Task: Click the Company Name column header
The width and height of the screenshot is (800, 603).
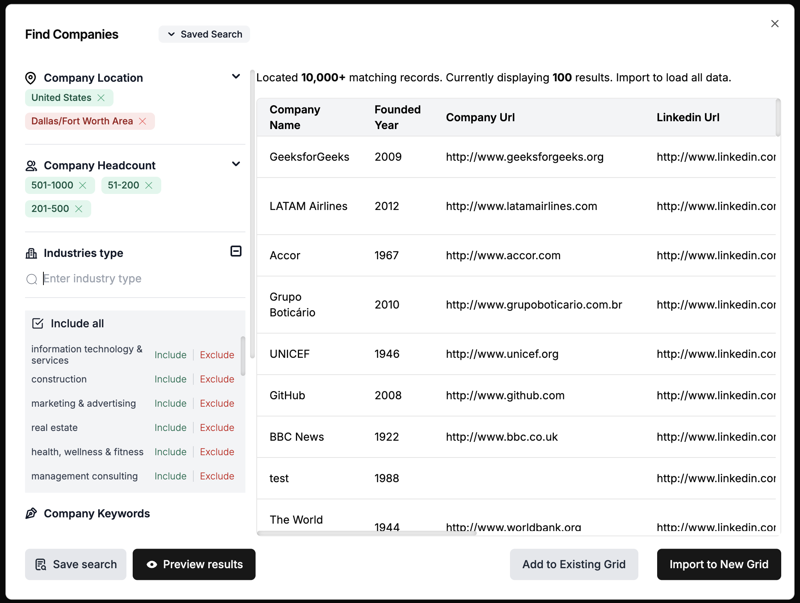Action: (295, 117)
